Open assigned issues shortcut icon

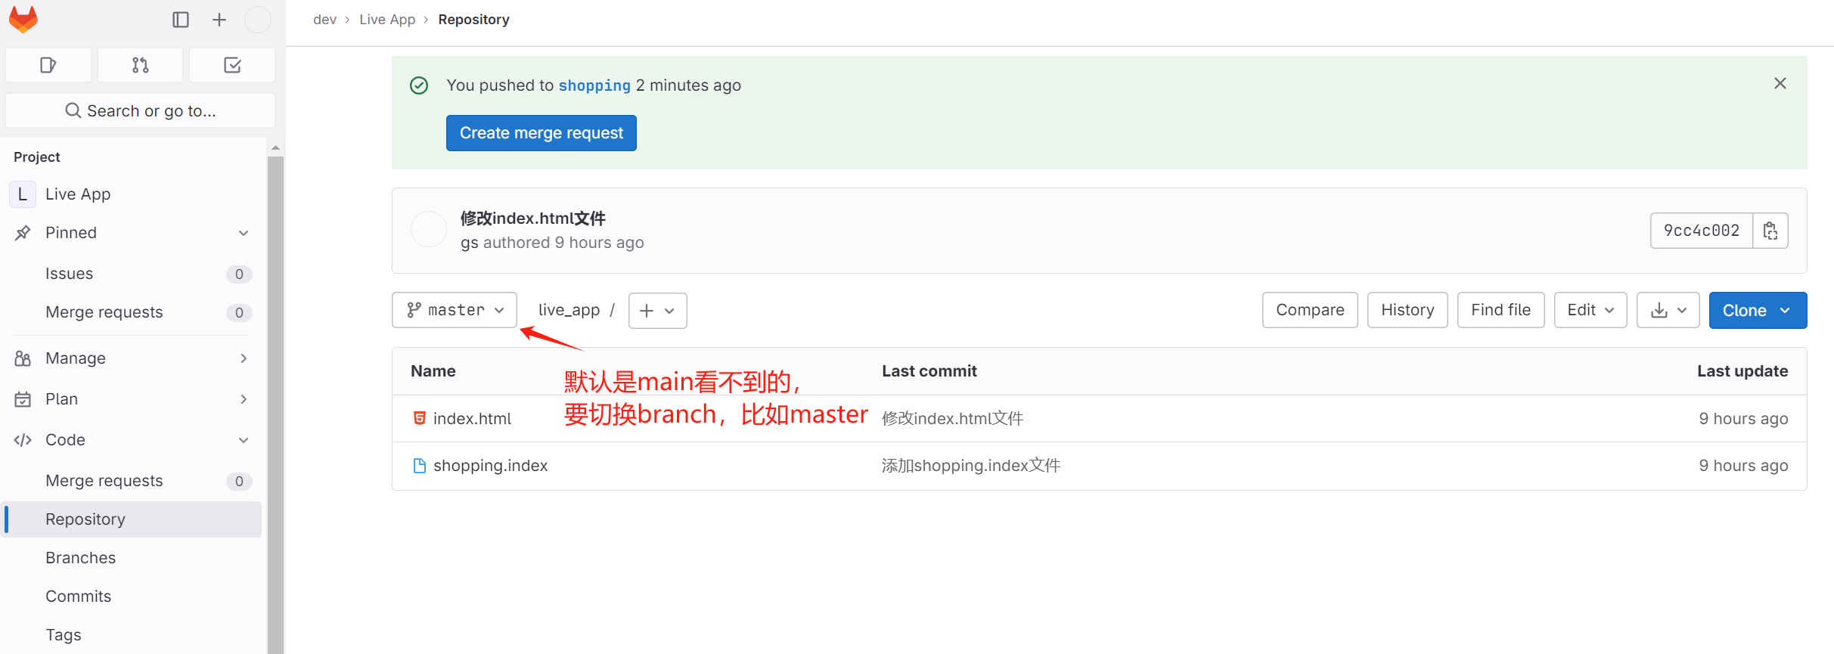[x=48, y=65]
